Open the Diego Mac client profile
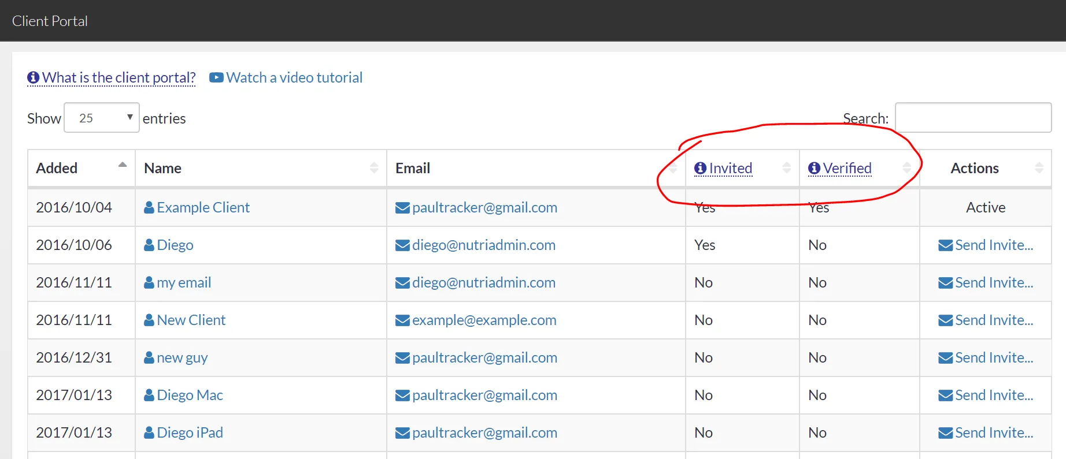 pos(190,395)
